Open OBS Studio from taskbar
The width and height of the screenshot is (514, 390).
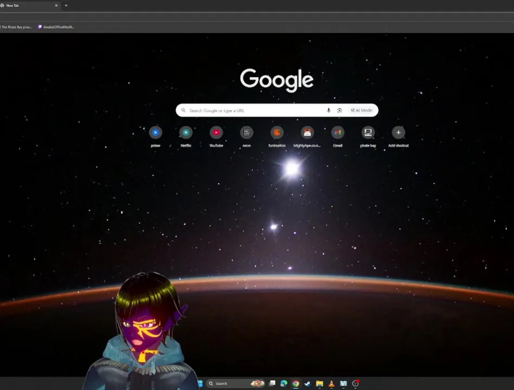pos(355,383)
